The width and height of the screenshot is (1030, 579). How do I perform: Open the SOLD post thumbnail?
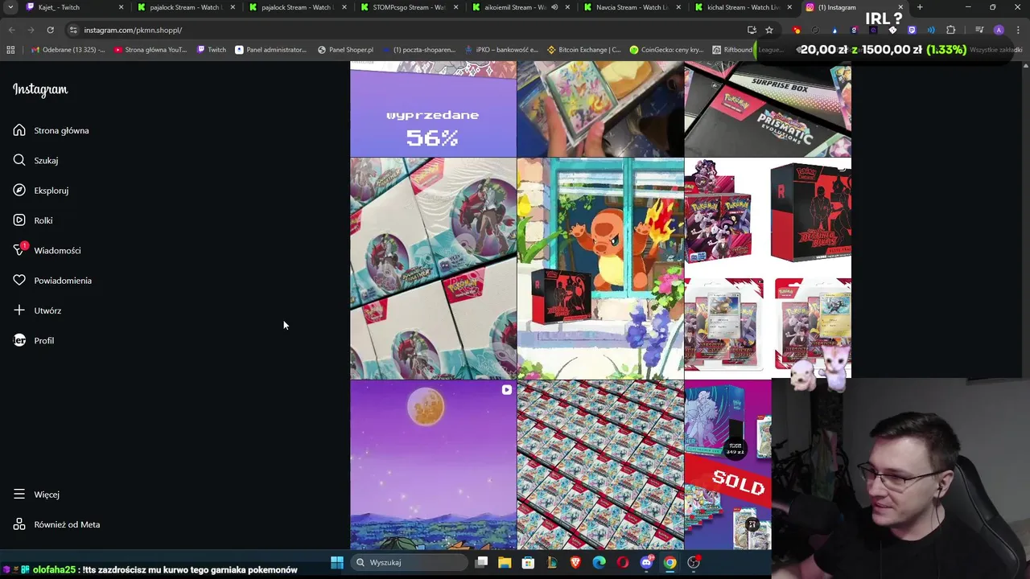pos(727,465)
